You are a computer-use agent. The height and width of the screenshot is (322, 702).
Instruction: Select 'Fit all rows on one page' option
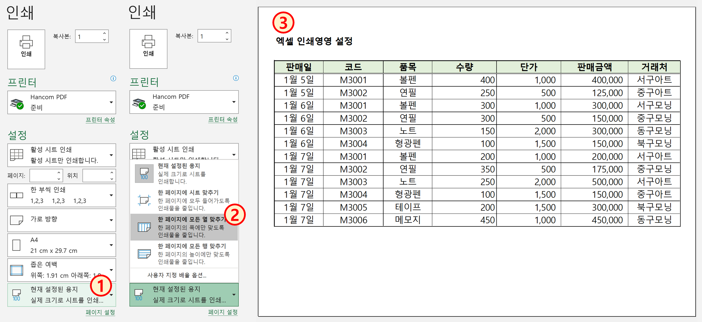pos(184,254)
